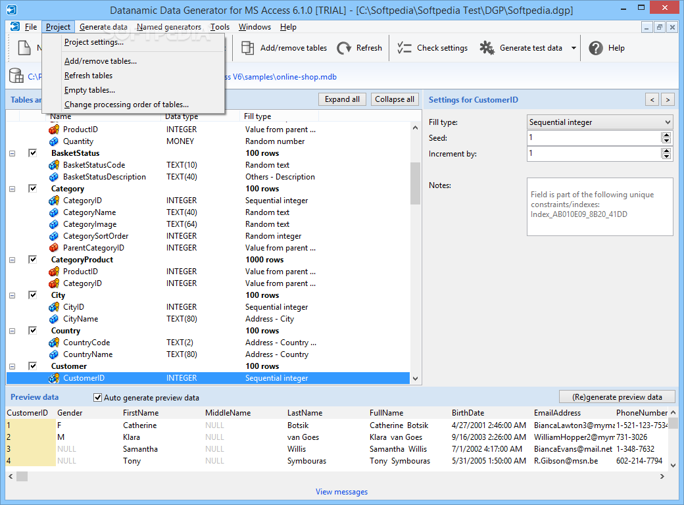Image resolution: width=684 pixels, height=505 pixels.
Task: Click the icon of CategoryID under CategoryProduct
Action: tap(54, 283)
